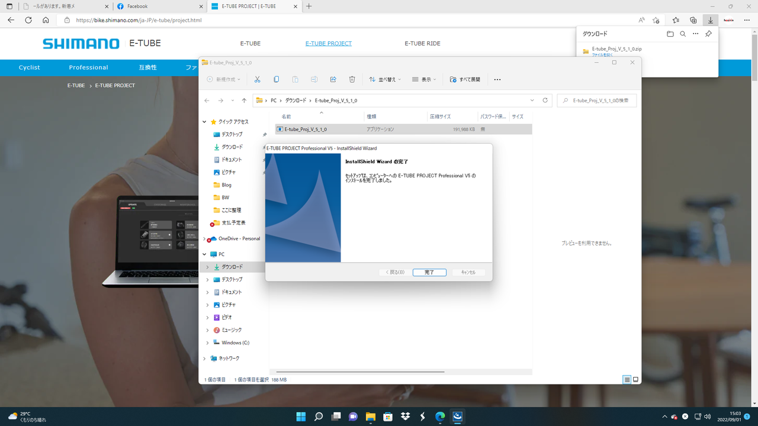Click the share icon in the Explorer toolbar
This screenshot has height=426, width=758.
(x=333, y=79)
